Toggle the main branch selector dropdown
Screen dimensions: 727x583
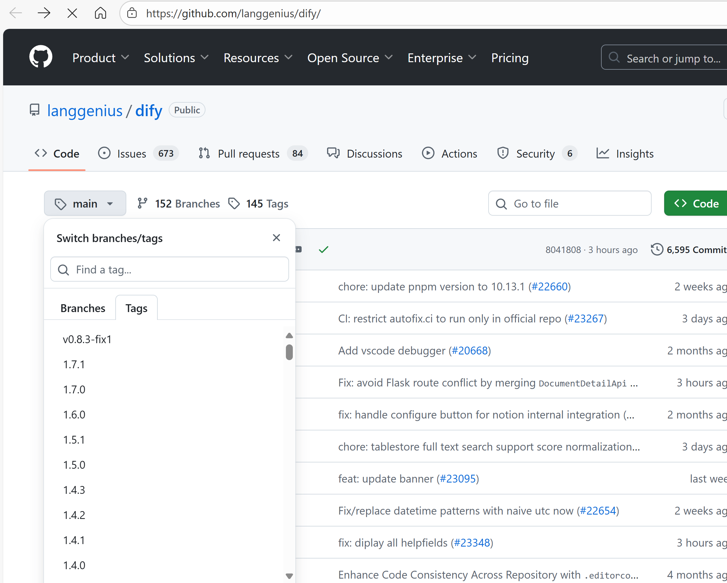(85, 203)
